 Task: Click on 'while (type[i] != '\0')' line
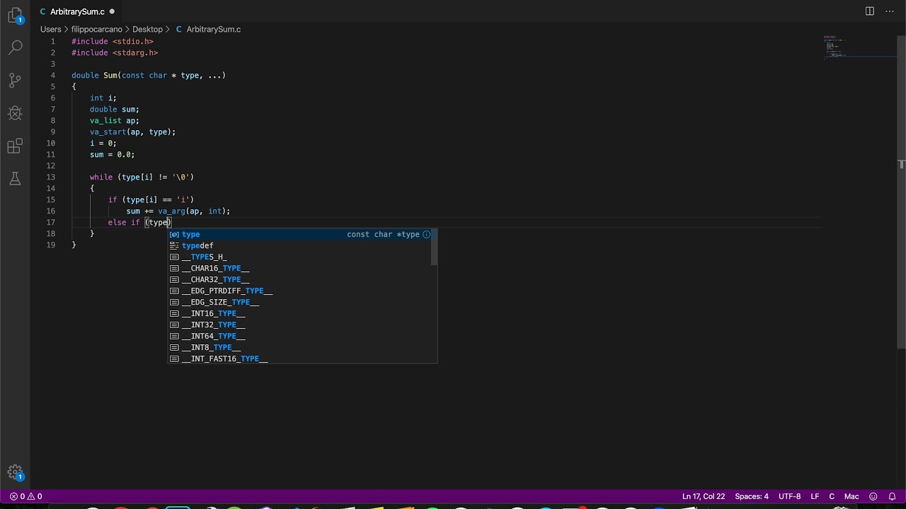[142, 177]
